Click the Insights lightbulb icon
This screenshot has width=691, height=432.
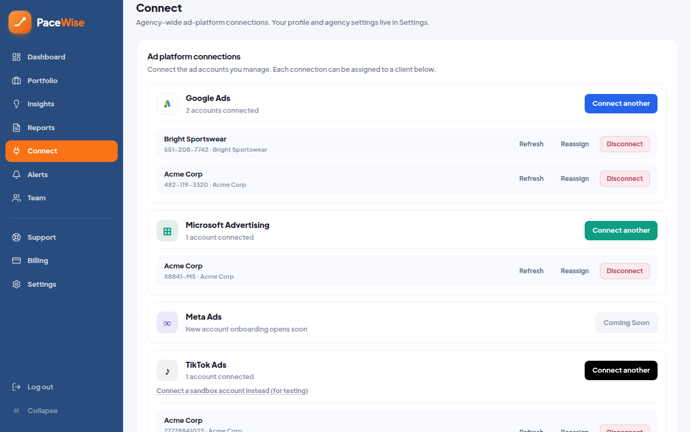coord(17,104)
